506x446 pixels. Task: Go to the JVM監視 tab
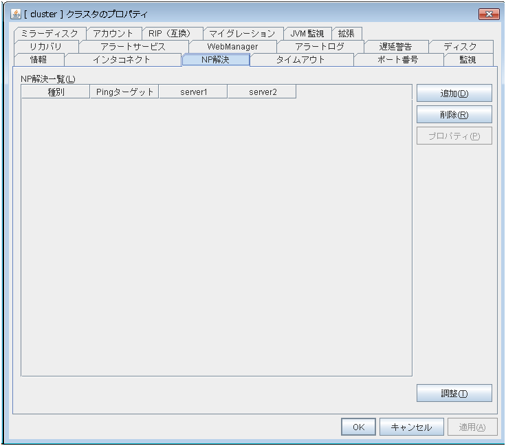click(307, 34)
